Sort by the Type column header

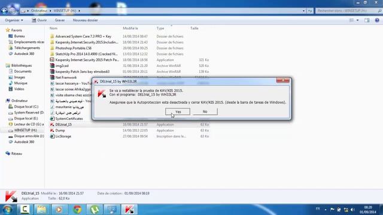pos(160,28)
